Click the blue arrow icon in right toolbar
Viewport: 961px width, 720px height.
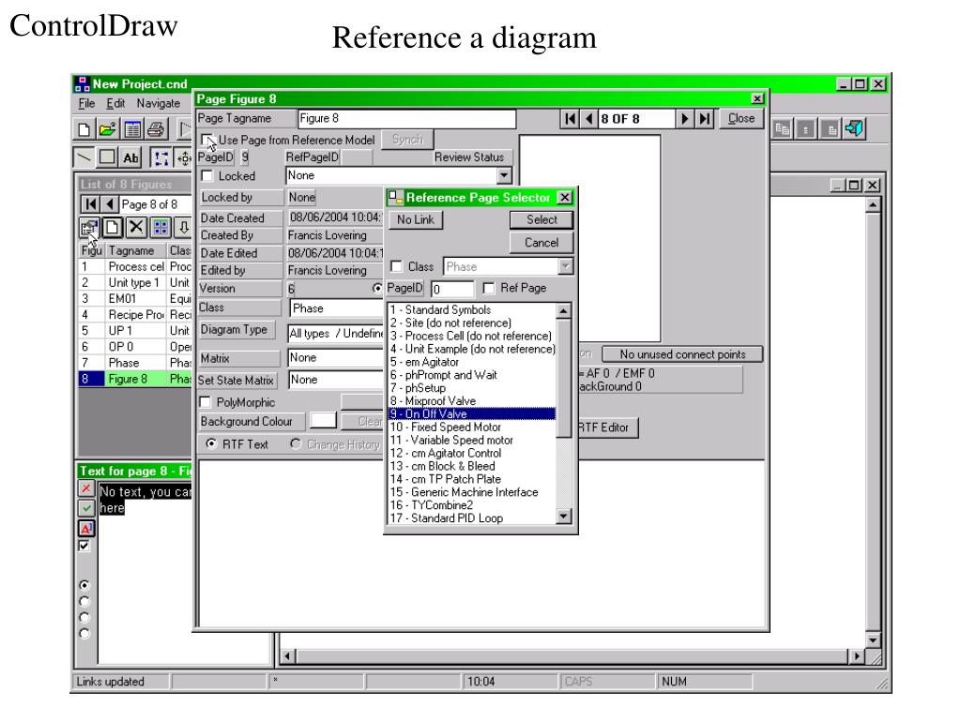click(x=854, y=128)
